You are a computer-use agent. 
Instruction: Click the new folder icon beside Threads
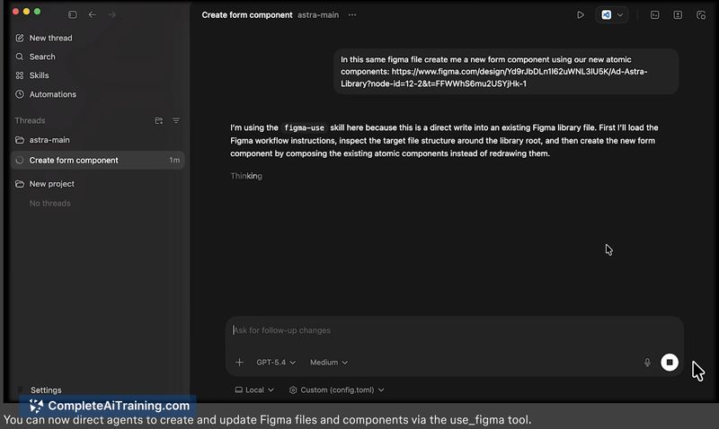click(159, 120)
